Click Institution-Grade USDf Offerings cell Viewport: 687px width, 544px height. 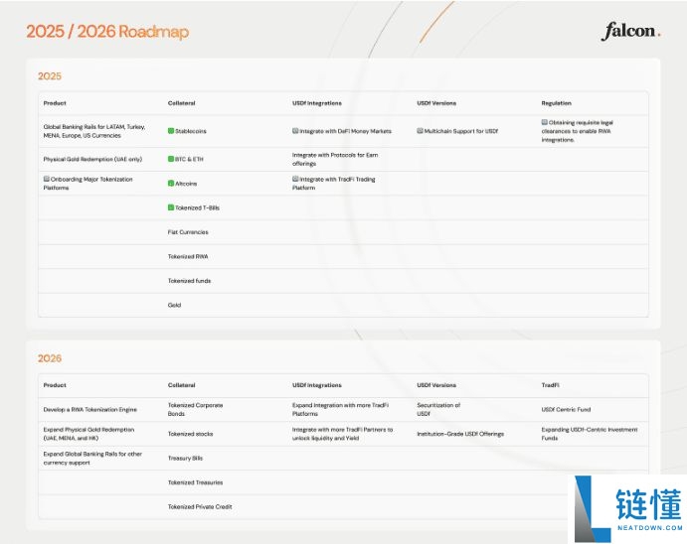460,434
